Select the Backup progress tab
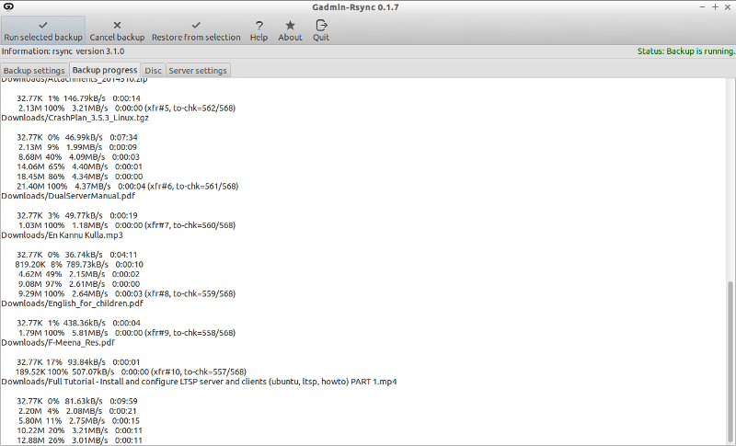736x446 pixels. click(105, 70)
